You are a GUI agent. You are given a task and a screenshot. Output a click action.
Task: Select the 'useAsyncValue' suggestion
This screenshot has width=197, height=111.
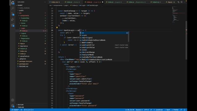click(x=104, y=47)
